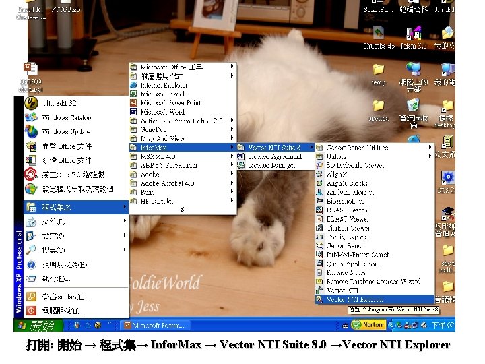Screen dimensions: 485x364
Task: Click the system tray clock
Action: pos(443,326)
